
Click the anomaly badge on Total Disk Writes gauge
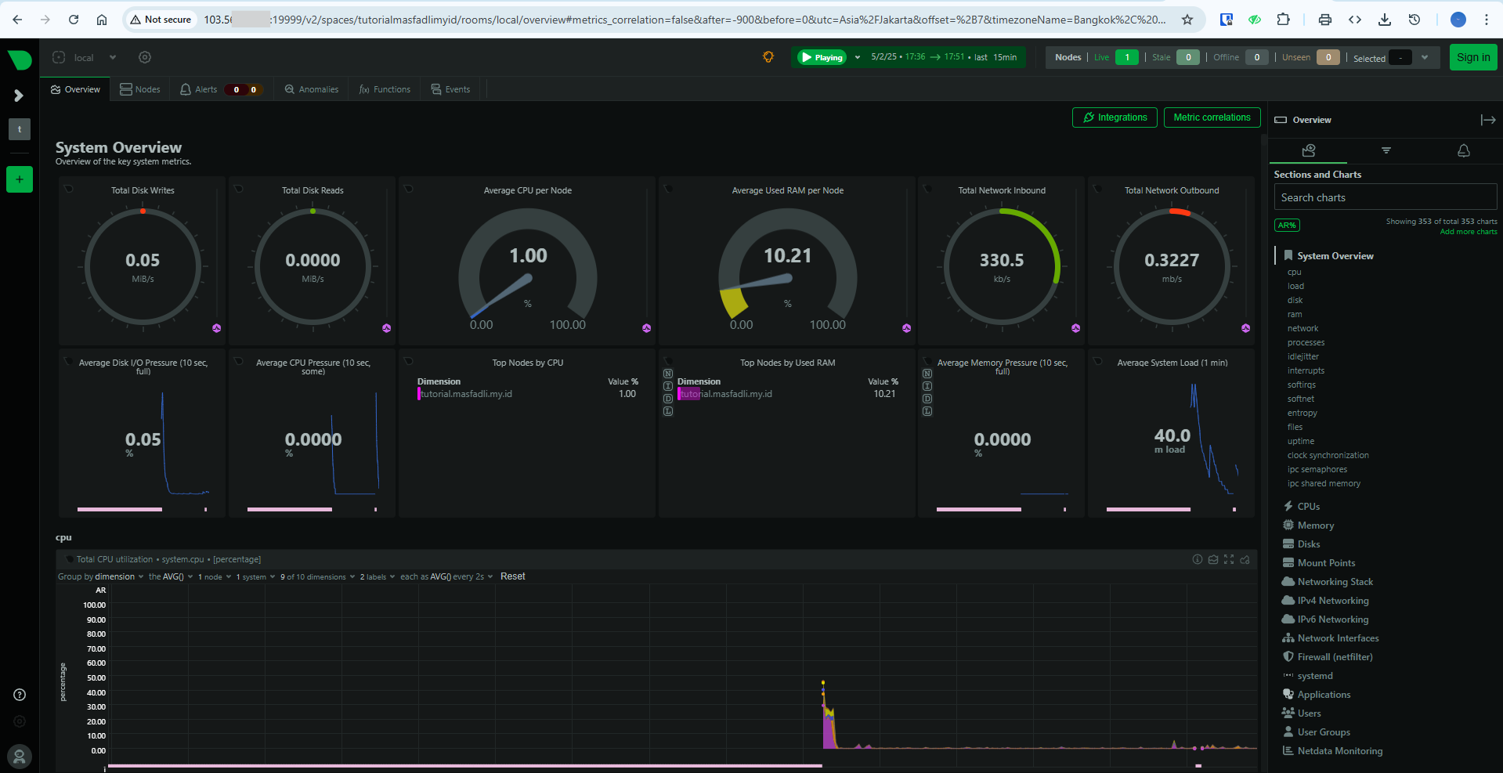pos(217,328)
